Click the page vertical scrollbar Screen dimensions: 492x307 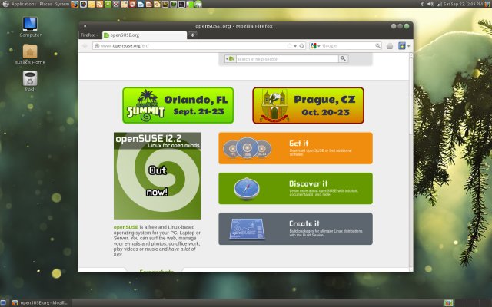[x=411, y=161]
